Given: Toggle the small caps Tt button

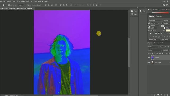Looking at the screenshot, I should (159, 33).
